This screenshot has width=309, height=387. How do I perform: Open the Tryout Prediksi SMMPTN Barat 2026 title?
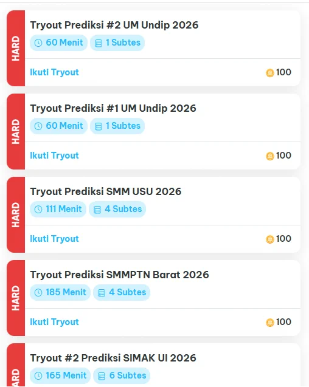tap(119, 275)
